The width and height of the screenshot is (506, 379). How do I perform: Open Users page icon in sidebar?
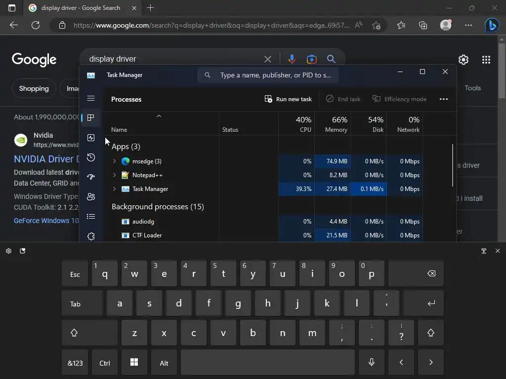(91, 196)
